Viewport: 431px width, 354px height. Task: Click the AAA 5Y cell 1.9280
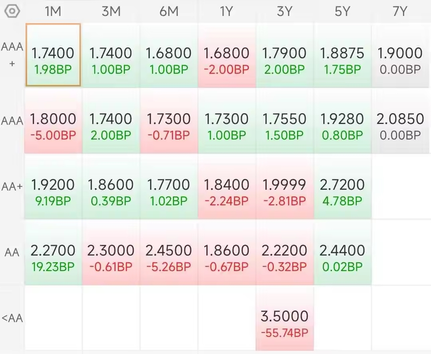pyautogui.click(x=342, y=121)
